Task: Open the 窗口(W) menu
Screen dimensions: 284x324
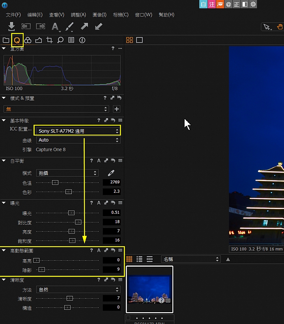Action: coord(143,15)
